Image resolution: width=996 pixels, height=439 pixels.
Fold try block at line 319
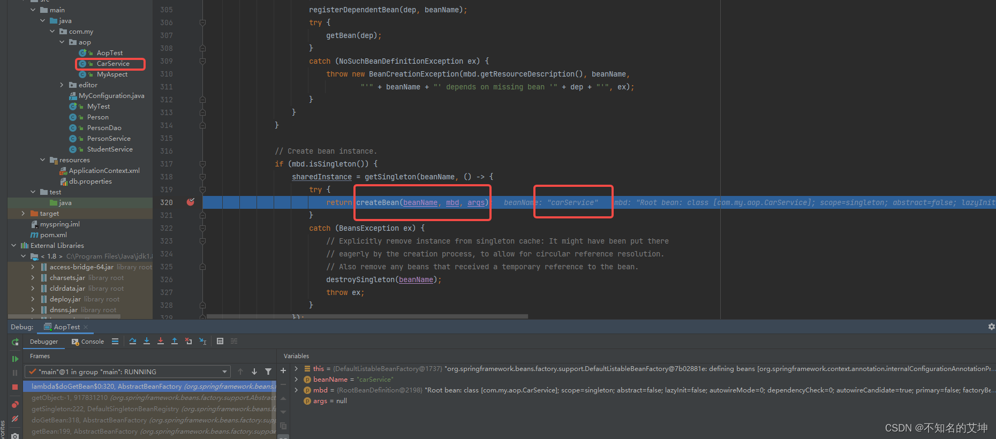[x=202, y=190]
